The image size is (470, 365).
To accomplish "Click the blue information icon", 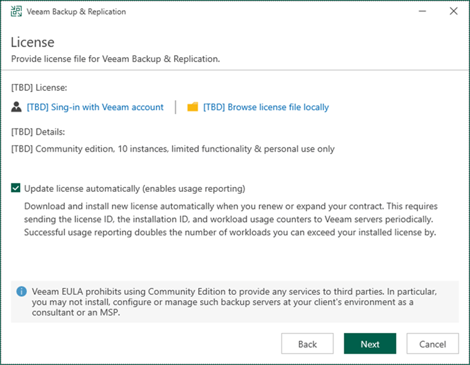I will [x=21, y=291].
